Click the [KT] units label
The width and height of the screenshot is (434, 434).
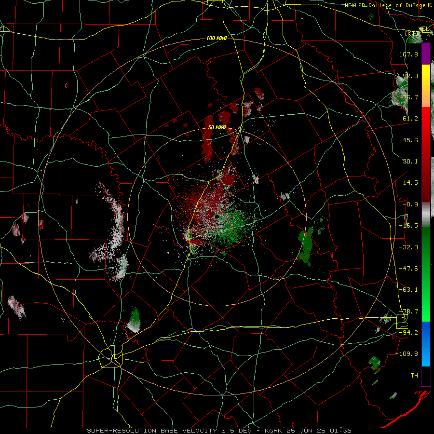point(412,33)
